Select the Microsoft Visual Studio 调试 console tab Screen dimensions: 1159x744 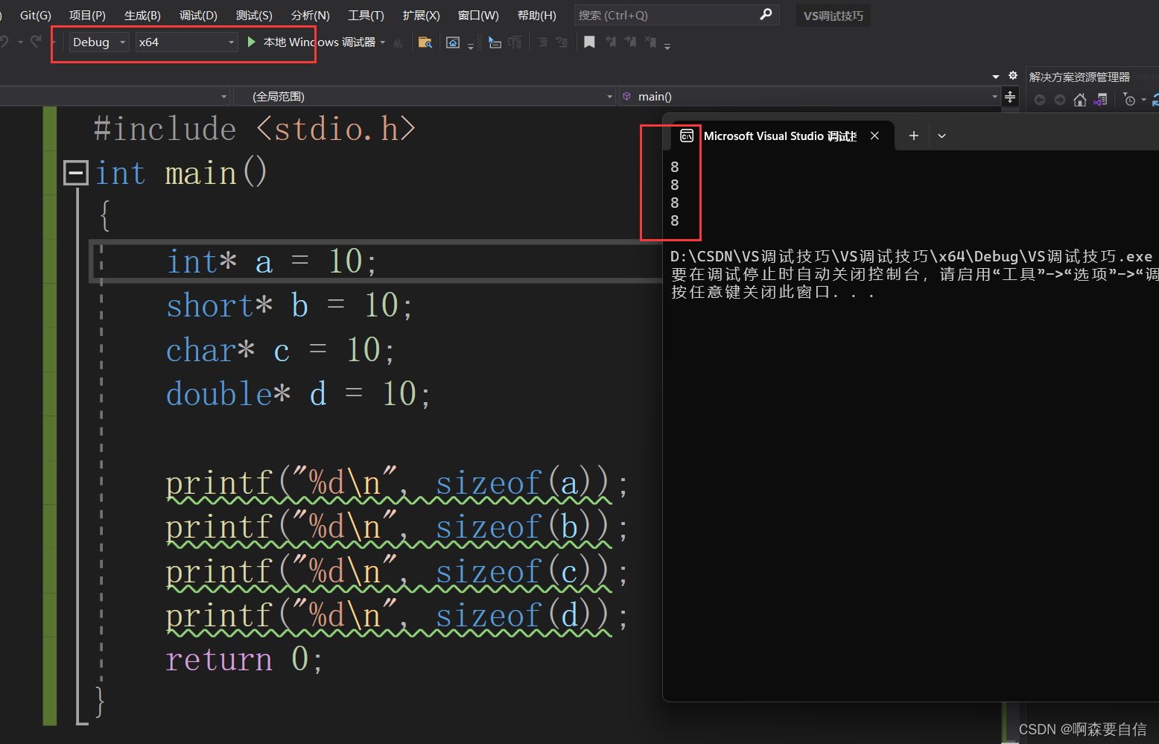point(779,136)
